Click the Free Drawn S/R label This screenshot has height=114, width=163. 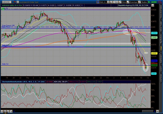click(8, 25)
